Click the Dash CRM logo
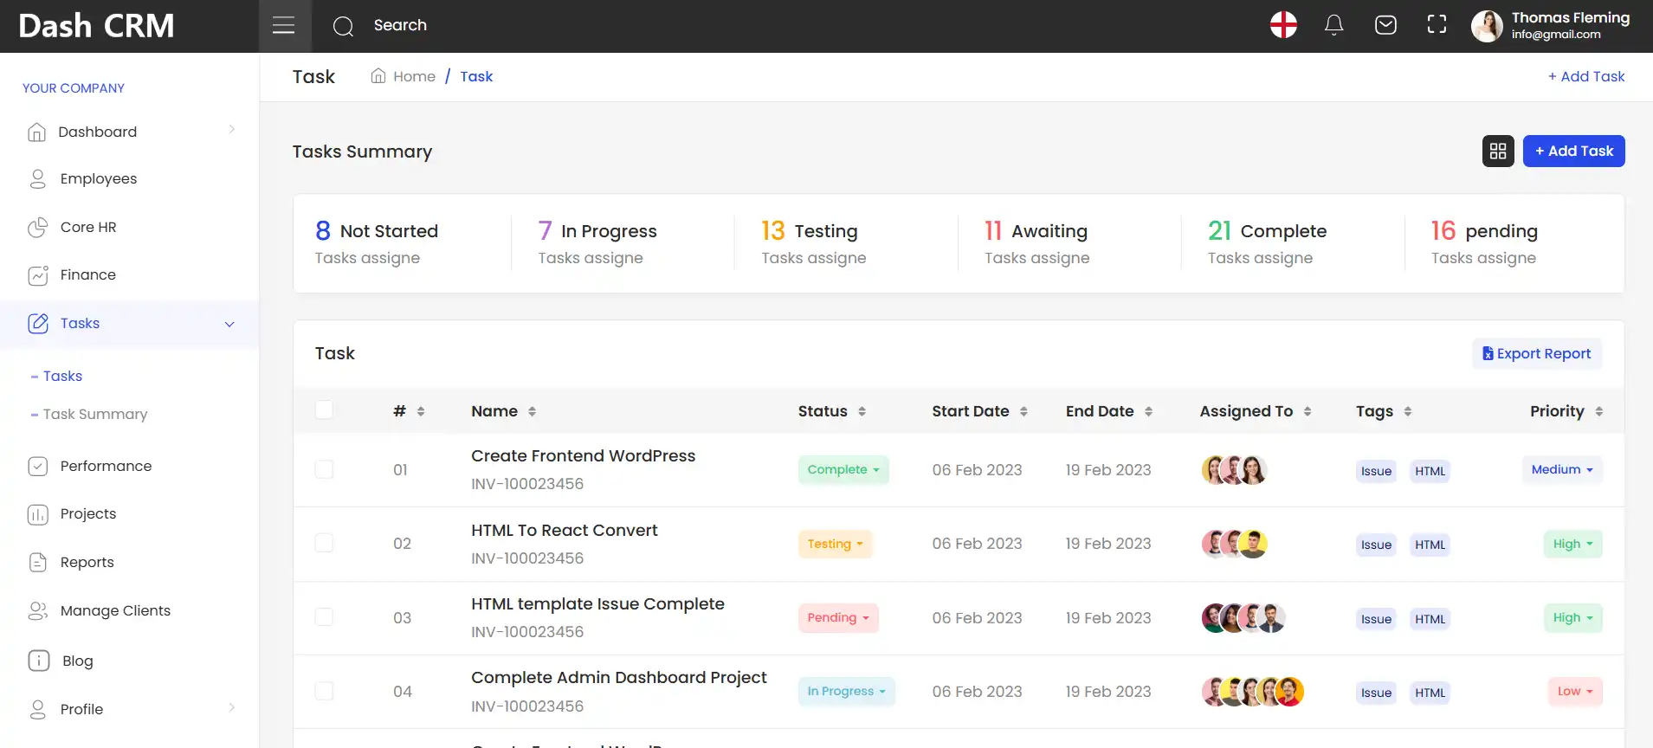The width and height of the screenshot is (1653, 748). tap(96, 26)
